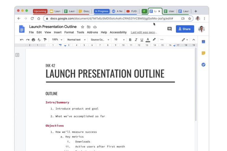Image resolution: width=227 pixels, height=151 pixels.
Task: Go to Docs home icon
Action: [22, 29]
